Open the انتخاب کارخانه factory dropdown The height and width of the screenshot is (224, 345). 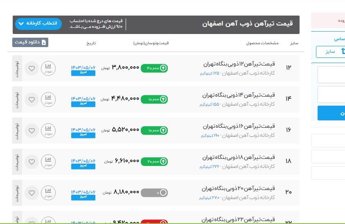pos(38,24)
